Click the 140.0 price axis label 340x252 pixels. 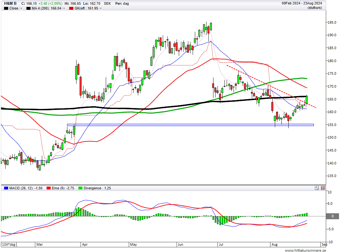pyautogui.click(x=332, y=163)
